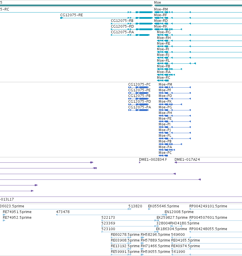Select the Moe-PJ protein label
The image size is (242, 256).
(x=165, y=130)
